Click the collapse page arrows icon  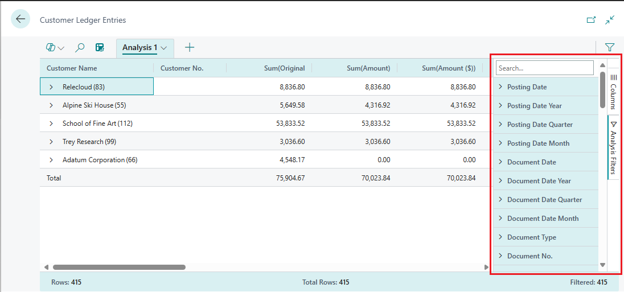(610, 20)
